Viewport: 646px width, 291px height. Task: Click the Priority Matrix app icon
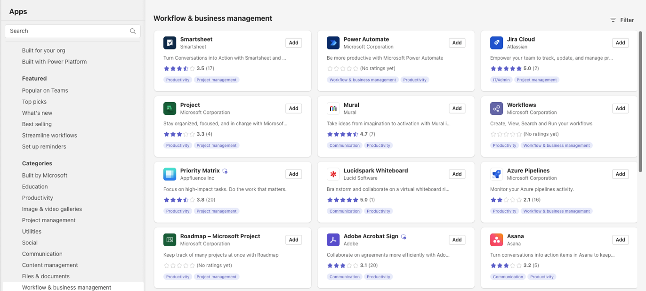pyautogui.click(x=170, y=174)
